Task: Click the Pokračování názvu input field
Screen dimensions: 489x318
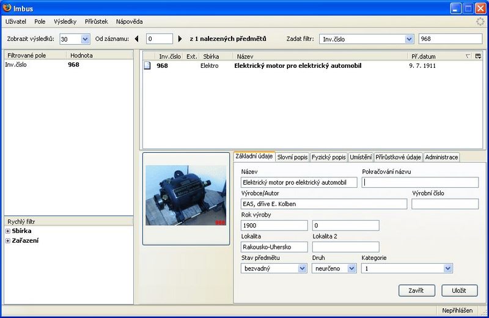Action: coord(420,182)
